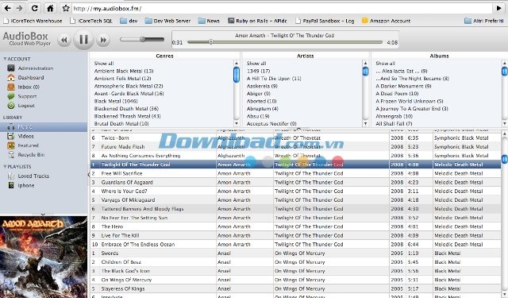Bookmark this page with the star icon
The height and width of the screenshot is (298, 508).
tap(66, 8)
